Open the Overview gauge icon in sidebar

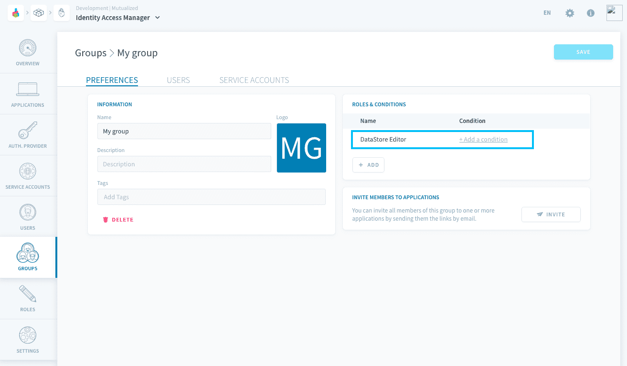click(28, 49)
